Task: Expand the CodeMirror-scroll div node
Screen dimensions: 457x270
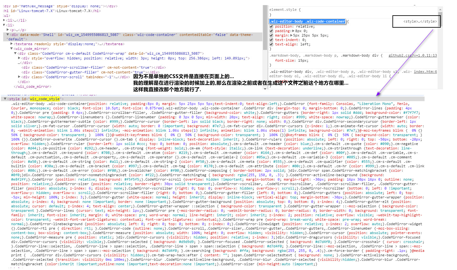Action: pos(19,77)
